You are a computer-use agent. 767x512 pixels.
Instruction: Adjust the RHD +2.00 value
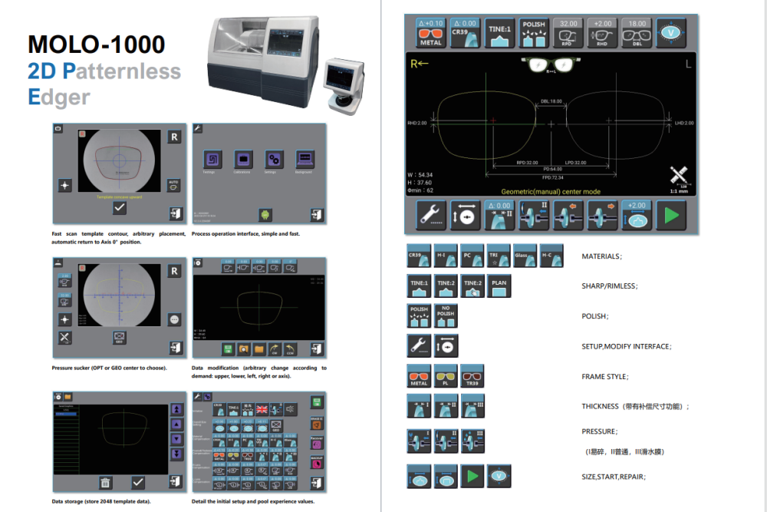tap(602, 34)
